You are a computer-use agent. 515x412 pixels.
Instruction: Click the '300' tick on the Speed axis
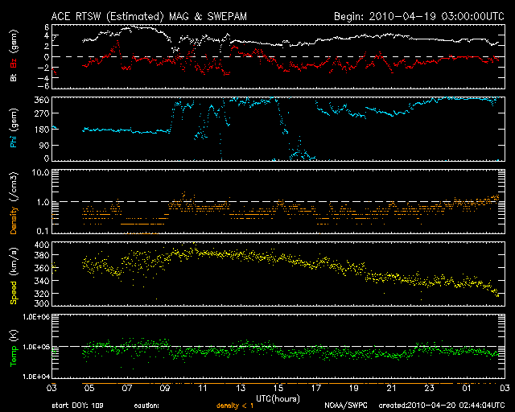(42, 303)
